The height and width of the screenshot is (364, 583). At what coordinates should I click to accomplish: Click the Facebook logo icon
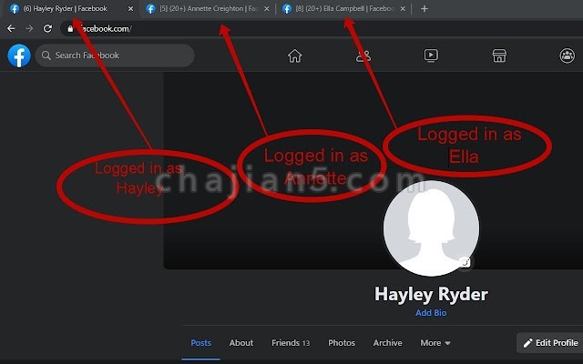19,56
